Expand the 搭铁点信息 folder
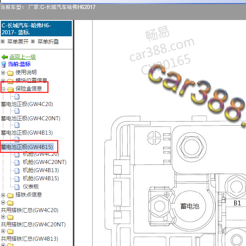Viewport: 246px width, 246px height. click(x=3, y=195)
